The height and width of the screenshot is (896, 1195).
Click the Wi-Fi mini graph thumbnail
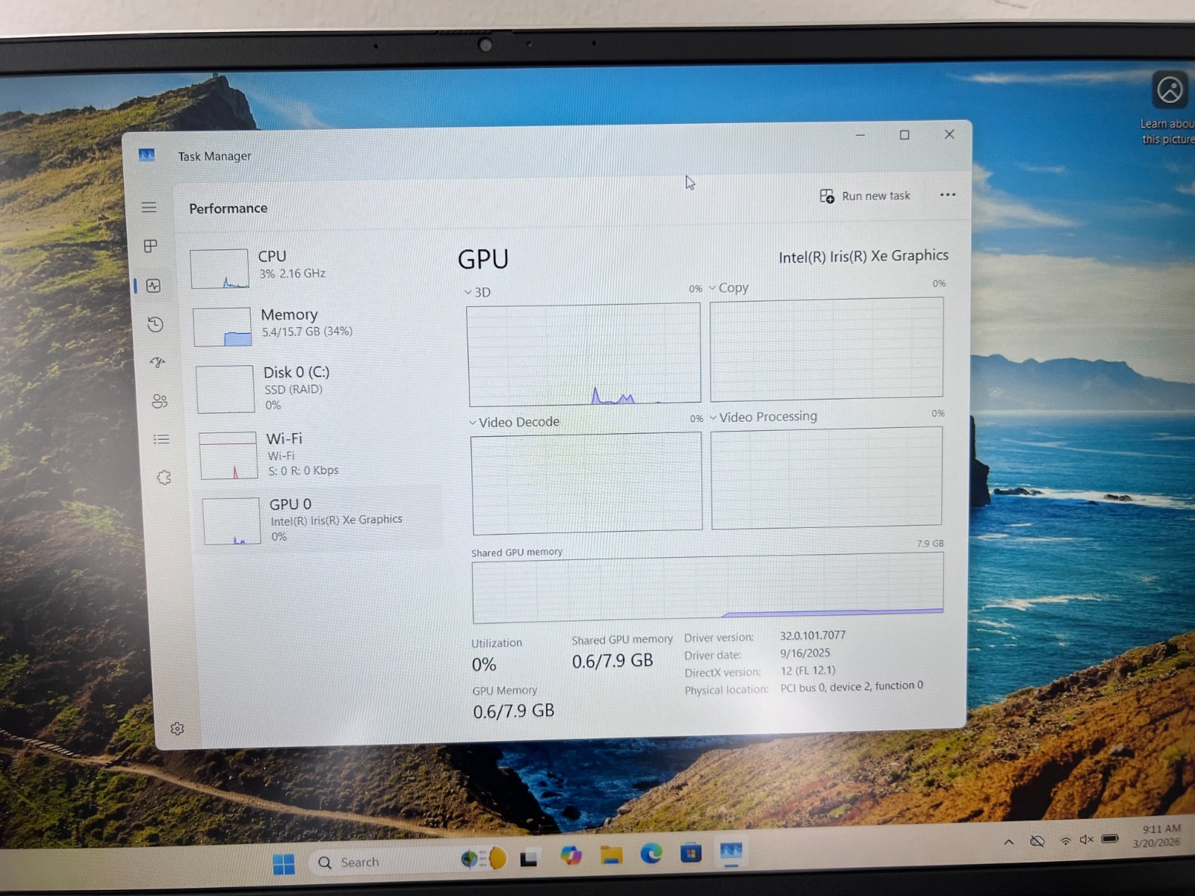(x=229, y=455)
